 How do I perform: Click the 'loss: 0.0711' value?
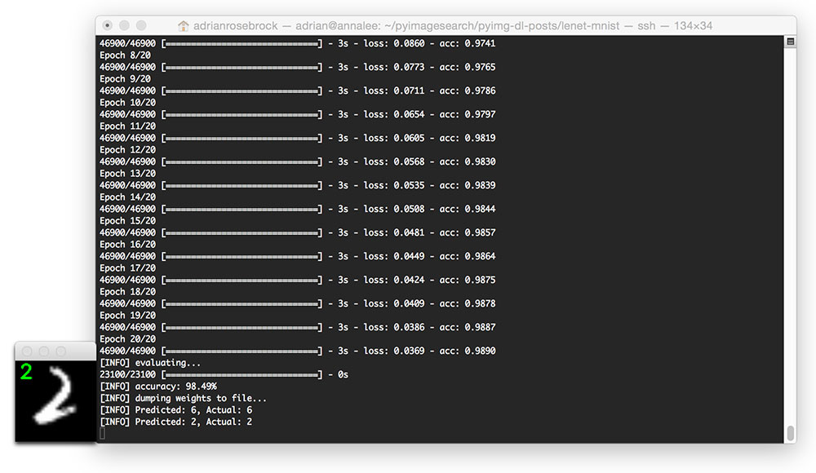coord(394,91)
